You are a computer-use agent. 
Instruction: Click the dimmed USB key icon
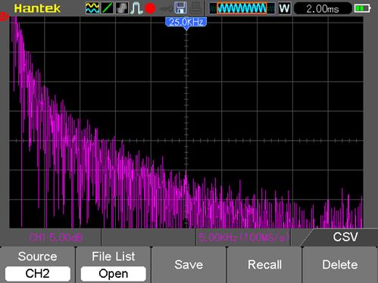point(166,9)
